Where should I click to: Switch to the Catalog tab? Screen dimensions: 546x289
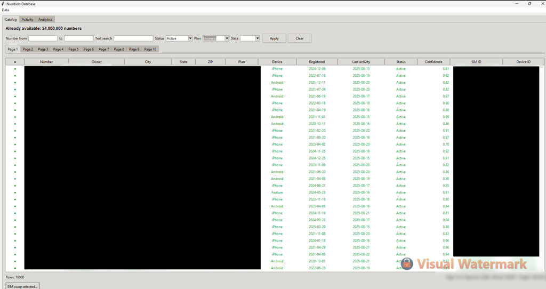[x=11, y=20]
